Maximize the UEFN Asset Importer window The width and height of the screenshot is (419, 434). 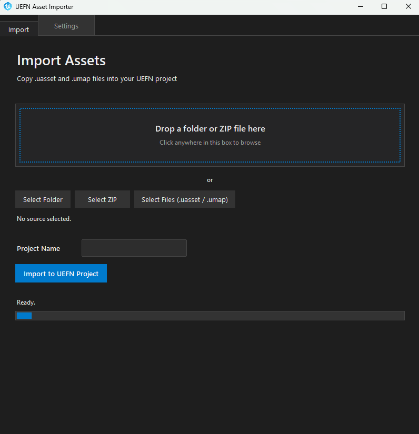pos(384,7)
